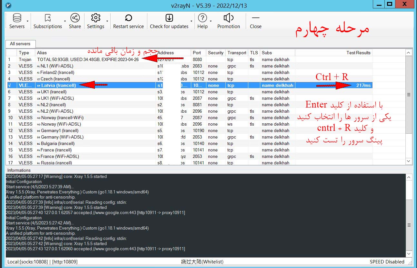Expand the Help dropdown arrow

click(x=211, y=21)
